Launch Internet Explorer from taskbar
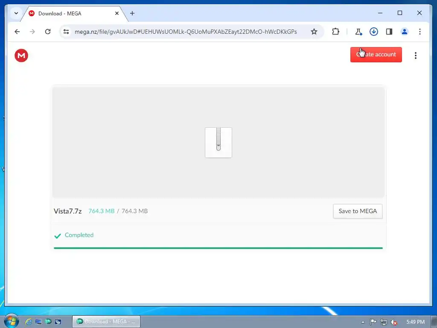 coord(28,322)
